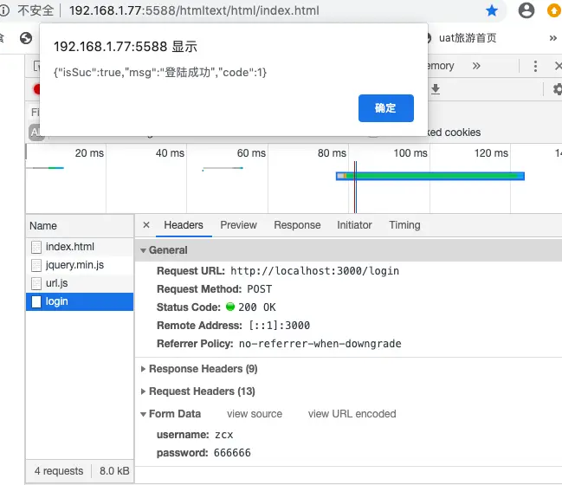Select the index.html request row

coord(80,247)
